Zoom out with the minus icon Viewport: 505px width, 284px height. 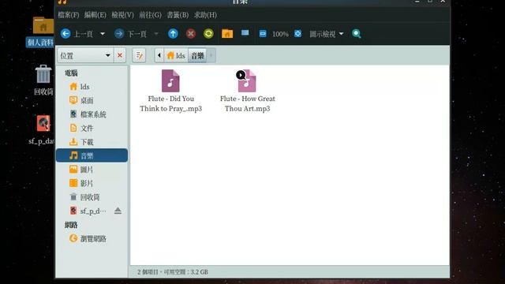(263, 34)
